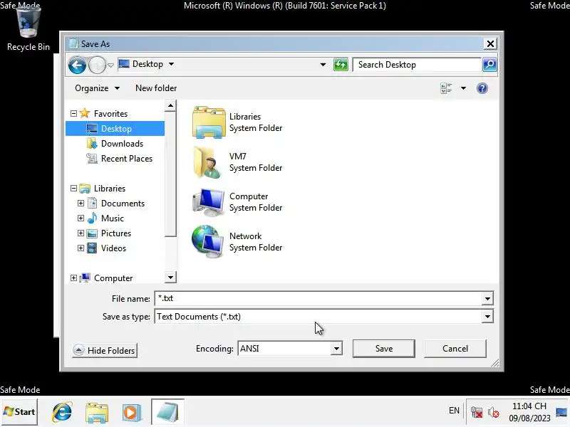Click the muted volume tray icon

493,412
